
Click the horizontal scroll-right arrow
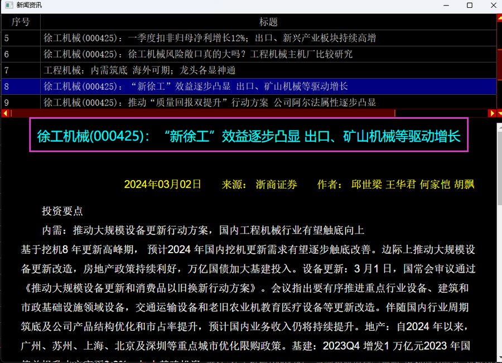(491, 113)
